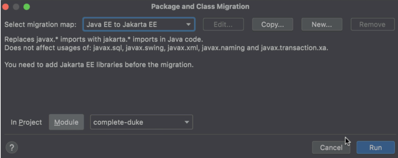The width and height of the screenshot is (398, 158).
Task: Click the 'Replaces javax.* imports' description line
Action: (x=103, y=40)
